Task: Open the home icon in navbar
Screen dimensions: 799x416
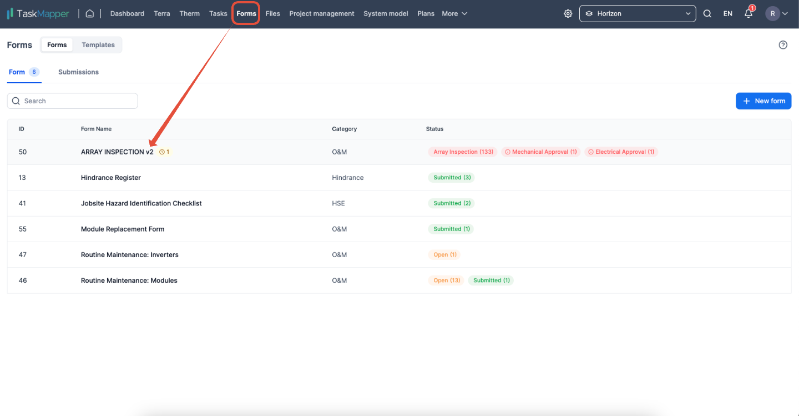Action: coord(90,14)
